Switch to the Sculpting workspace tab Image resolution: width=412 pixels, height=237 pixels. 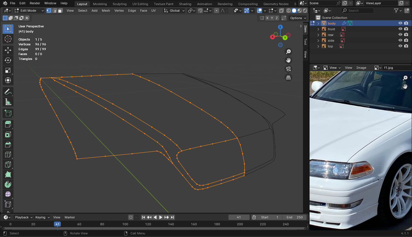click(119, 4)
